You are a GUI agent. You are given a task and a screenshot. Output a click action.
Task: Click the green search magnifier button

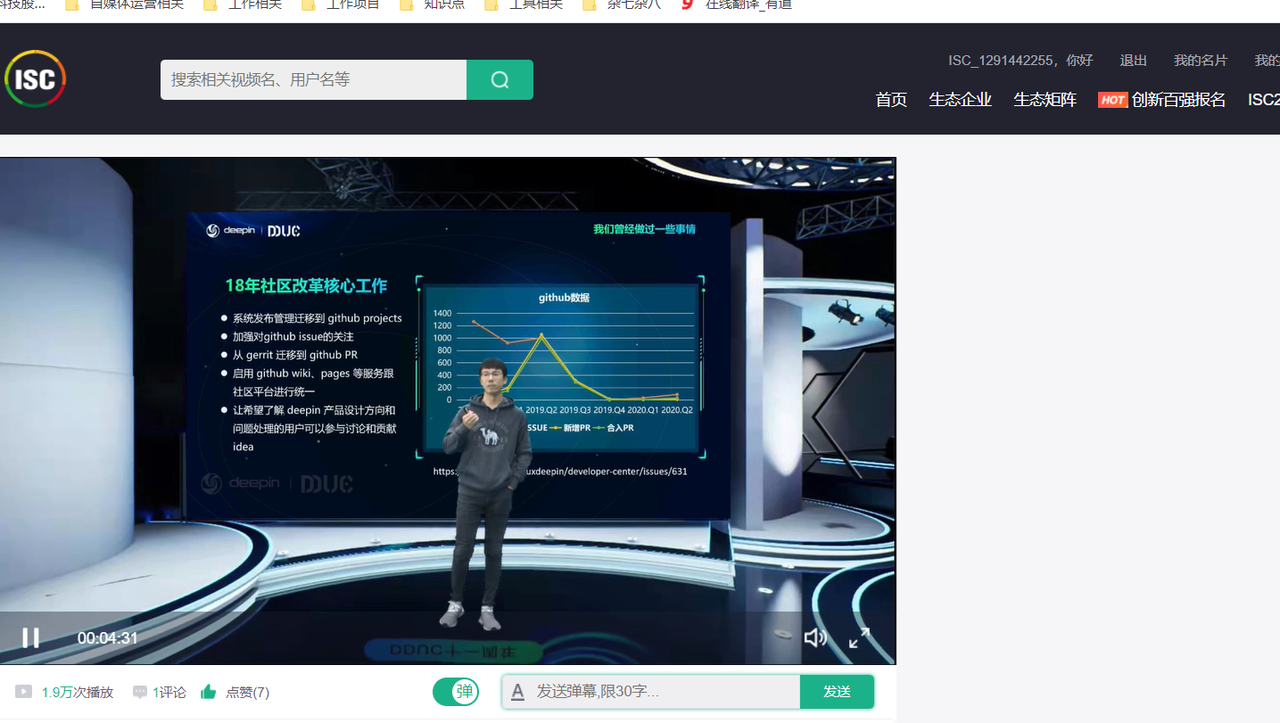tap(500, 79)
